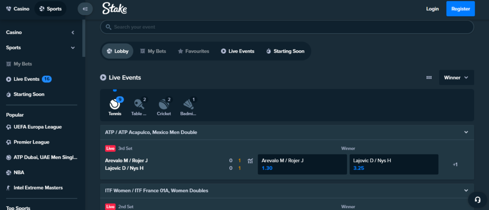The image size is (489, 210).
Task: Focus the Search your event field
Action: tap(287, 27)
